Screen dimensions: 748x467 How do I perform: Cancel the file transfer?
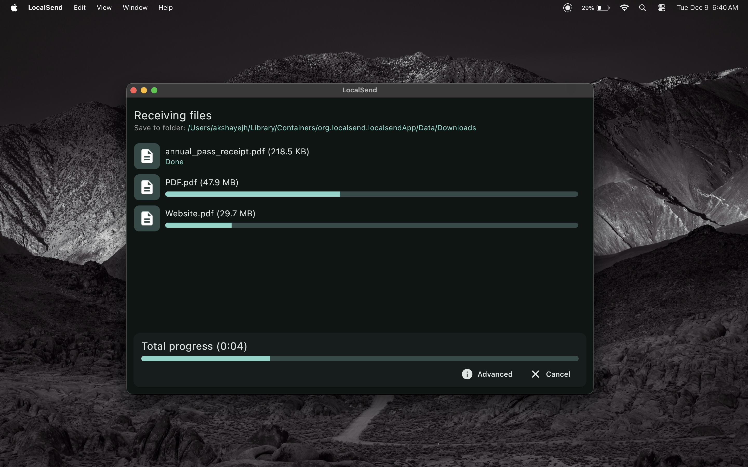pos(558,374)
